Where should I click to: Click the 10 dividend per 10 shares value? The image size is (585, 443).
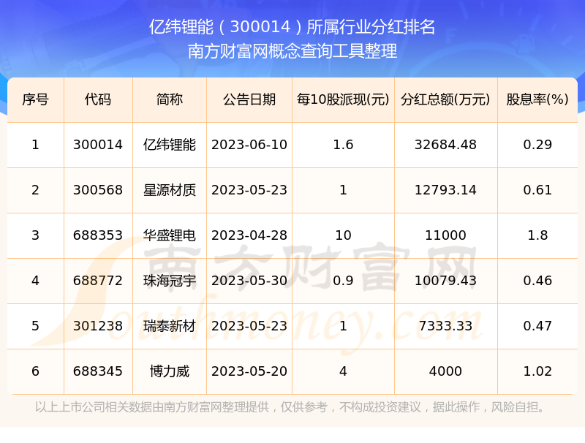click(x=343, y=235)
